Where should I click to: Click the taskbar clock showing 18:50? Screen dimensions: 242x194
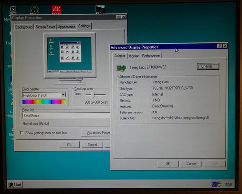228,184
